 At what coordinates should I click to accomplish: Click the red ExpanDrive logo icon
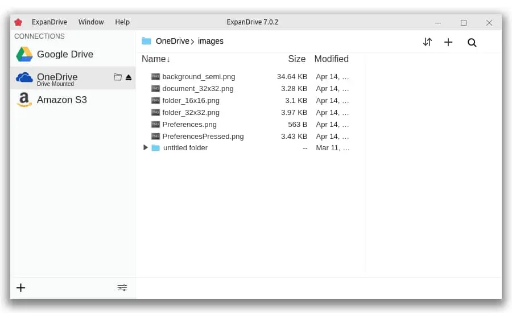[x=18, y=22]
